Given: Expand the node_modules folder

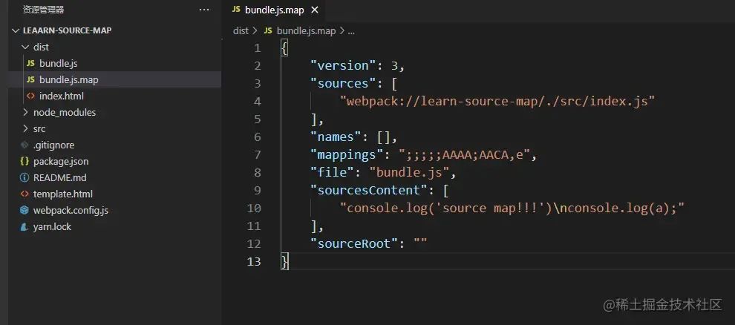Looking at the screenshot, I should [25, 112].
